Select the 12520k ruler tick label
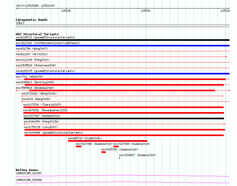 (146, 11)
